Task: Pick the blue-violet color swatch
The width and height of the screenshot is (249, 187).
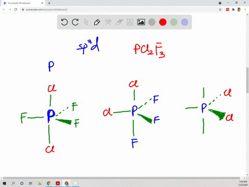Action: click(x=185, y=22)
